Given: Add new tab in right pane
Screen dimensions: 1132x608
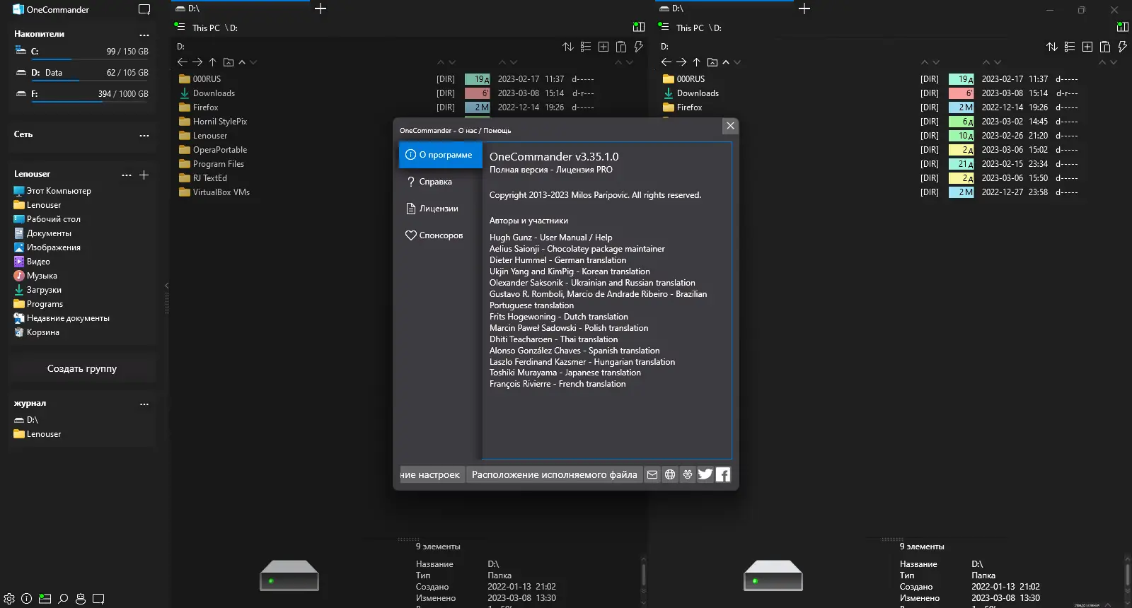Looking at the screenshot, I should tap(804, 8).
